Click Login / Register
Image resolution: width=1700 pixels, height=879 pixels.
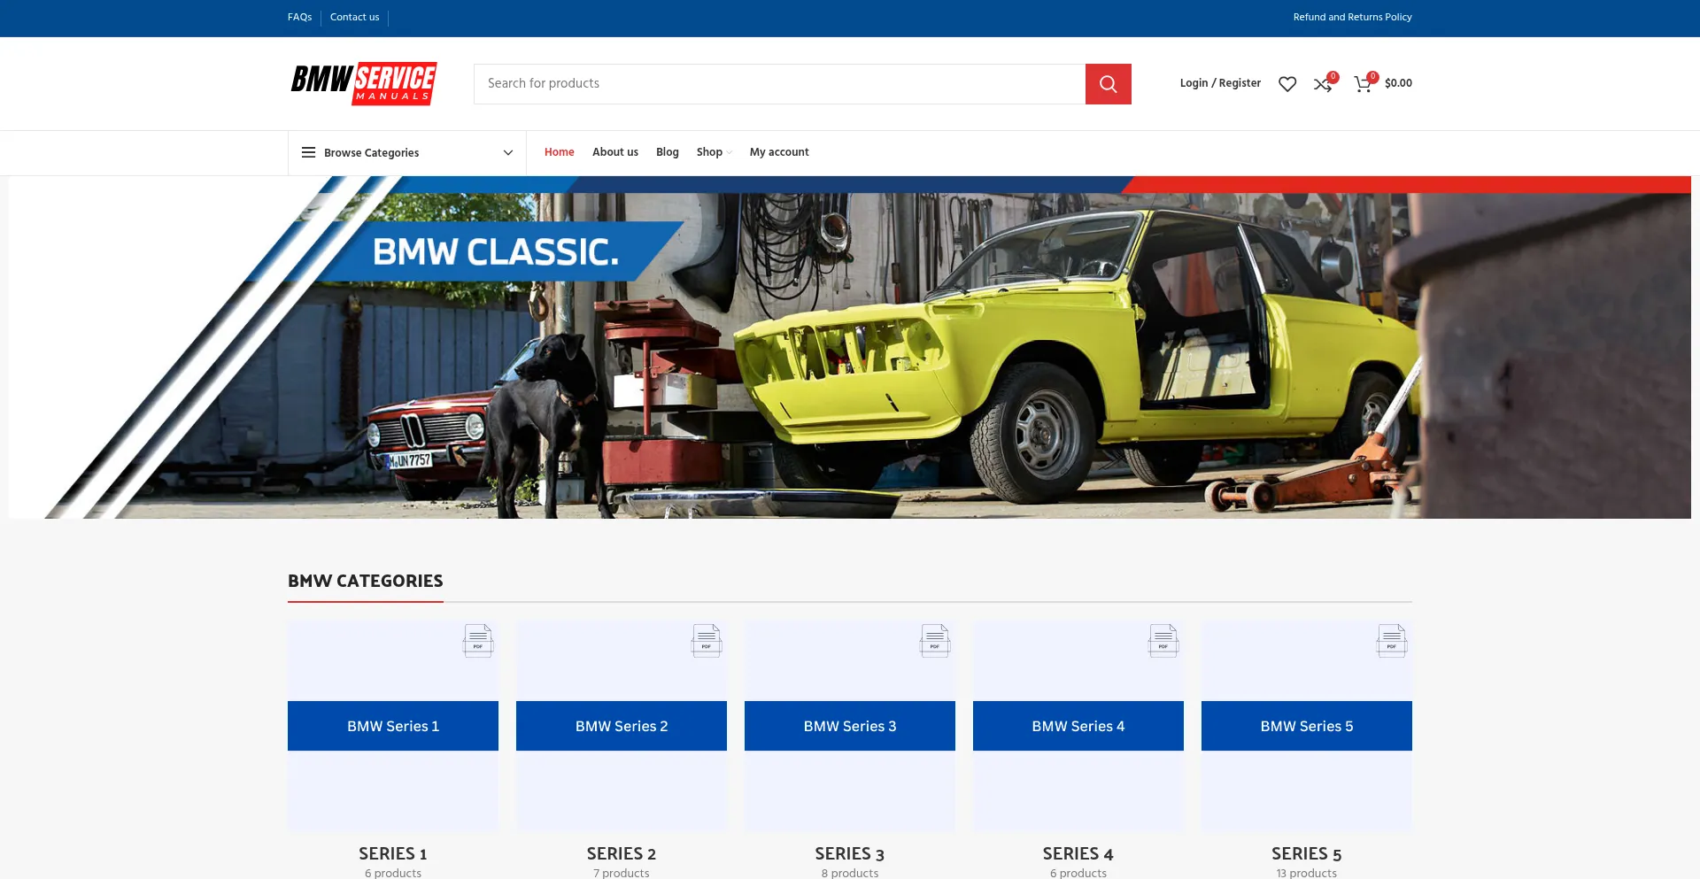tap(1220, 83)
